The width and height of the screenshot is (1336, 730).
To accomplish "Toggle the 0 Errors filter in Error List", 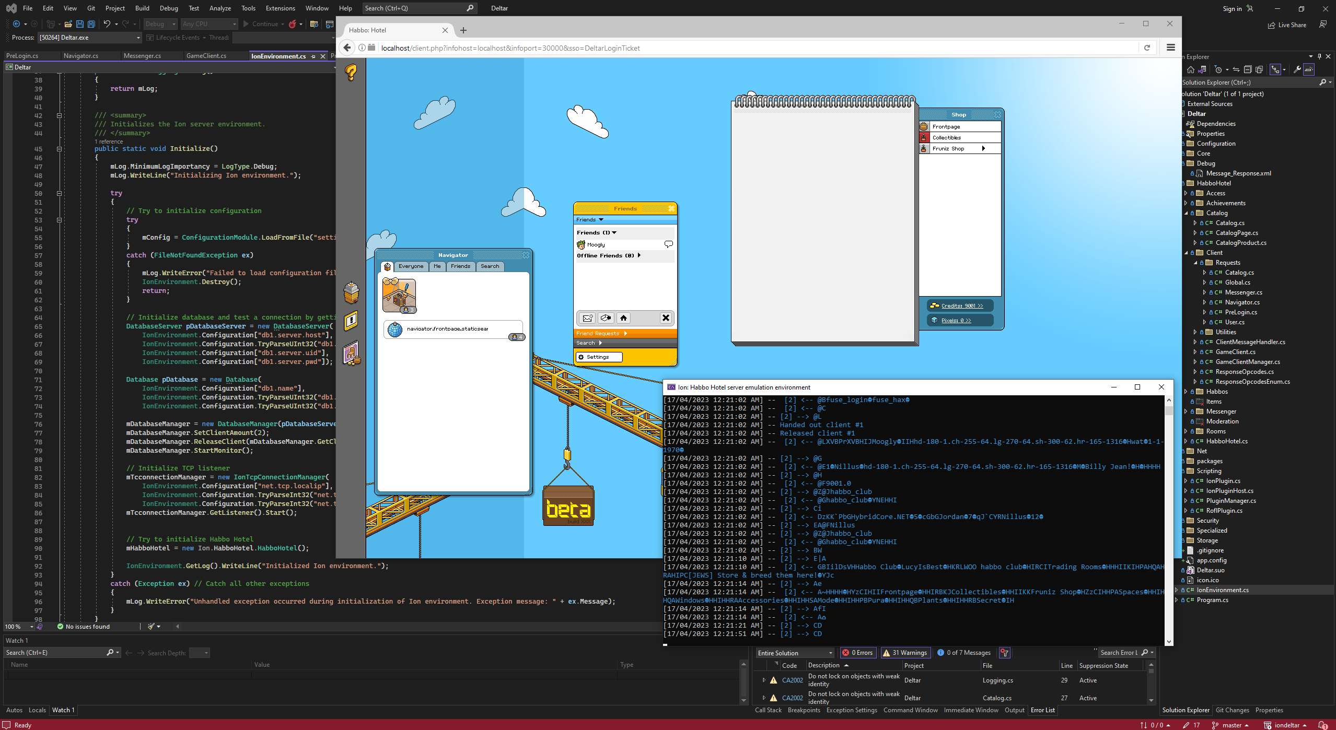I will [857, 653].
